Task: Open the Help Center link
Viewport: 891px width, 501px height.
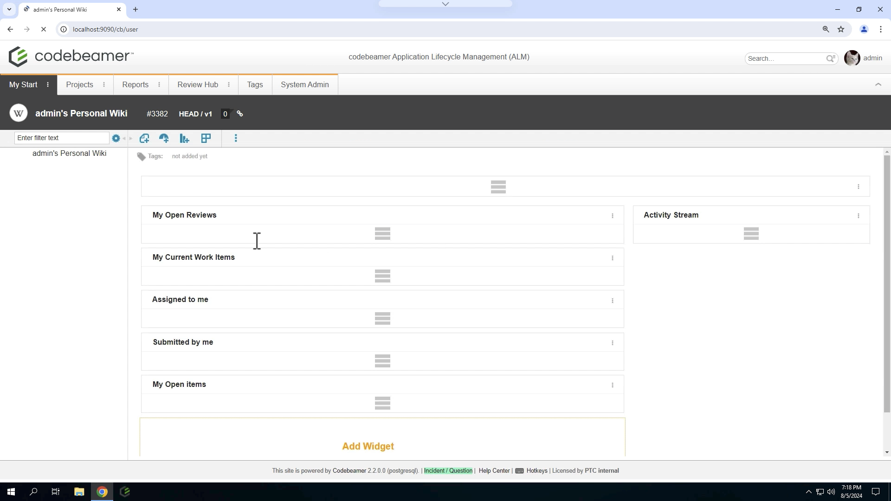Action: tap(494, 470)
